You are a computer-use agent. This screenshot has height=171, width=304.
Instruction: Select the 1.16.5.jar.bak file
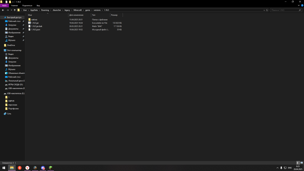37,26
